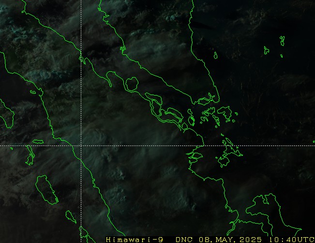315x243 pixels.
Task: Click the date text "08.MAY.2025"
Action: point(230,240)
